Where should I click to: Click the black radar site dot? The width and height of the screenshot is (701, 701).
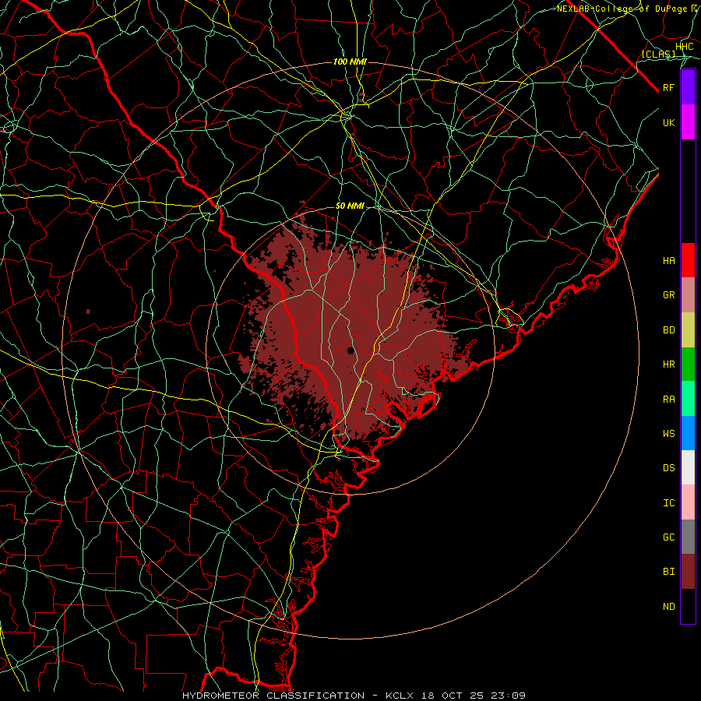tap(350, 350)
